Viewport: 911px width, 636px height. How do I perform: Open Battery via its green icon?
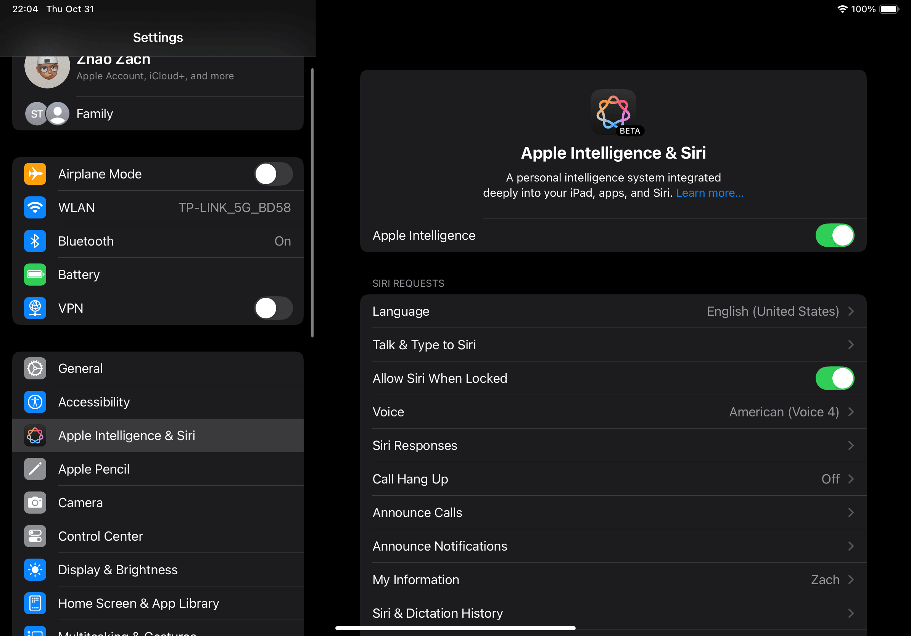coord(35,275)
